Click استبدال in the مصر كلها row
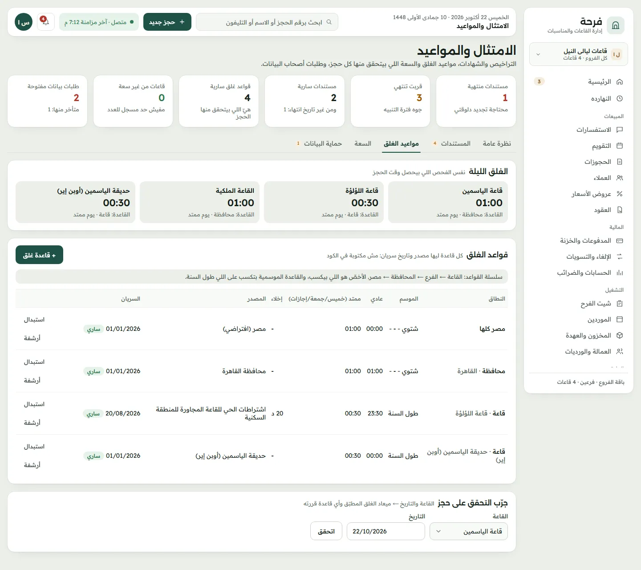 (x=34, y=320)
